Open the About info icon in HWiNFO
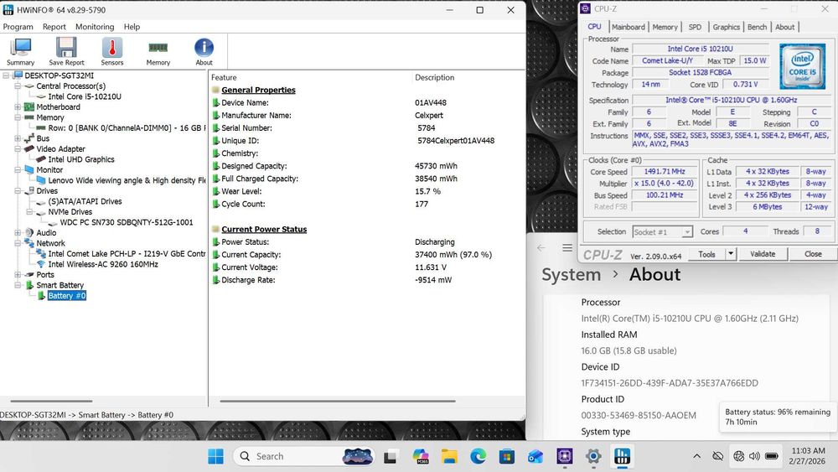The height and width of the screenshot is (472, 838). 204,52
